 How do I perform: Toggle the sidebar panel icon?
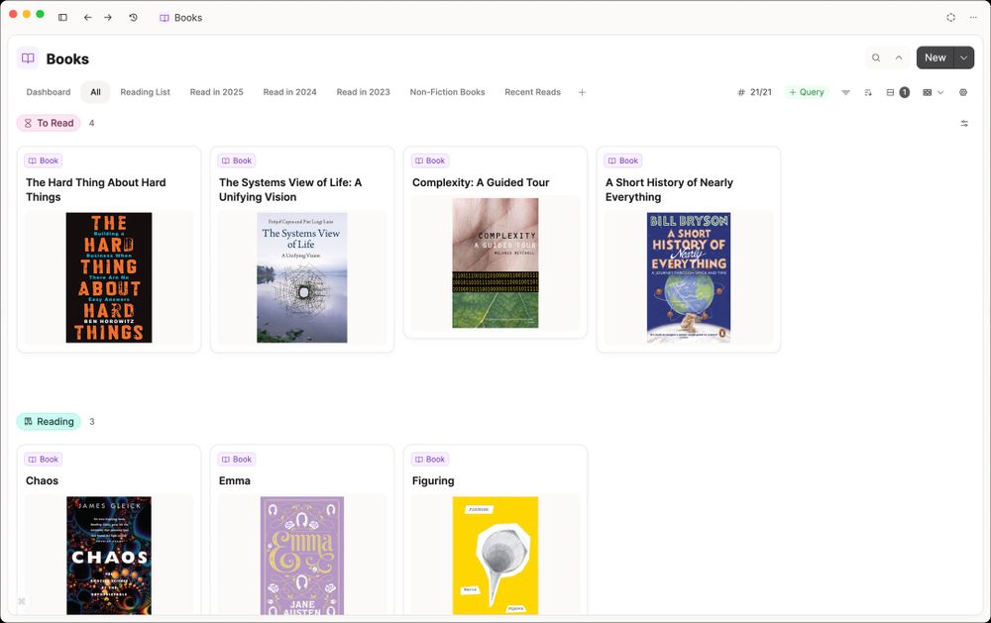62,18
